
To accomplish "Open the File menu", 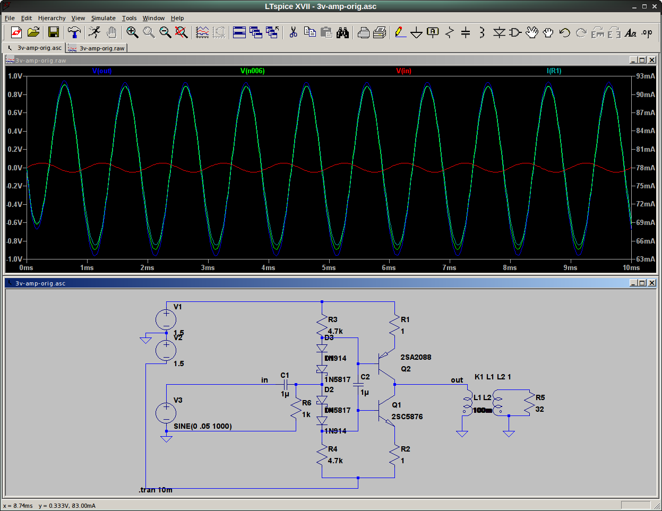I will click(x=10, y=18).
